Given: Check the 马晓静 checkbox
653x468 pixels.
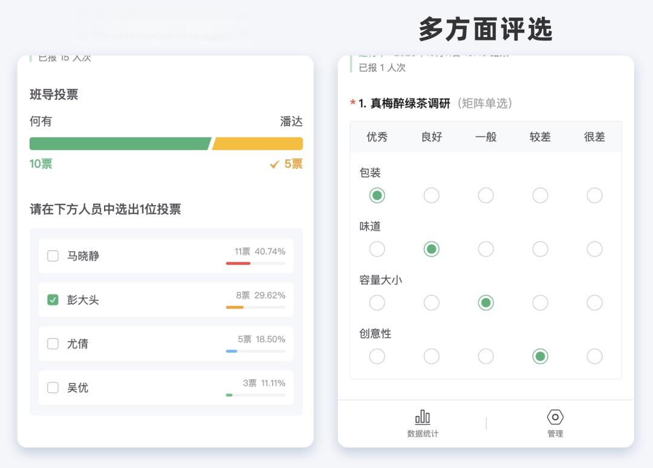Looking at the screenshot, I should coord(53,256).
